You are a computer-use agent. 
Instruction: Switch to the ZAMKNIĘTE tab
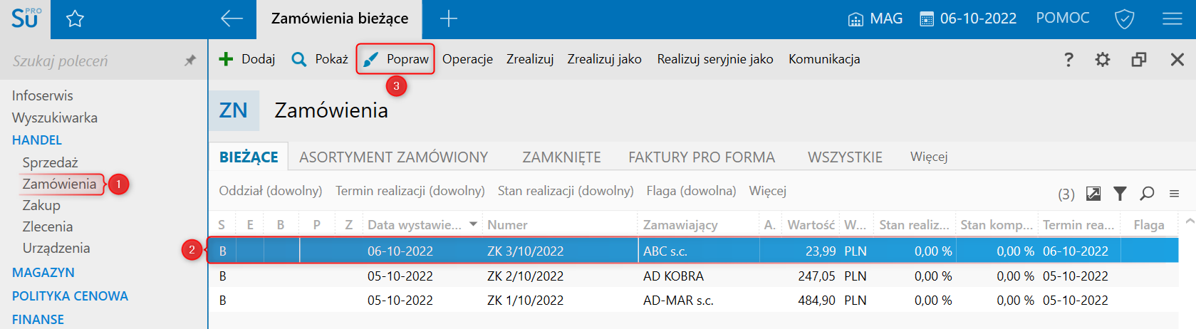tap(562, 157)
